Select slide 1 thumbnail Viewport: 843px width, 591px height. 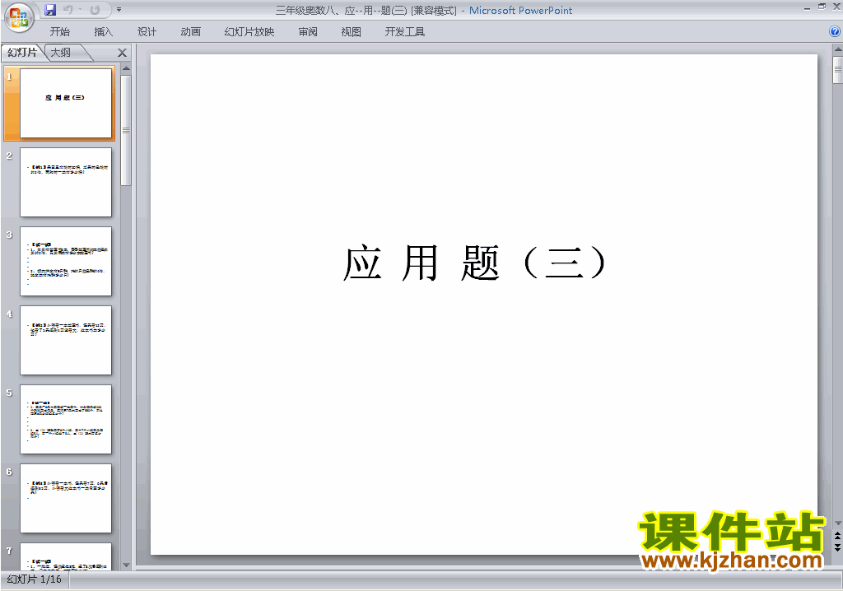click(x=66, y=103)
